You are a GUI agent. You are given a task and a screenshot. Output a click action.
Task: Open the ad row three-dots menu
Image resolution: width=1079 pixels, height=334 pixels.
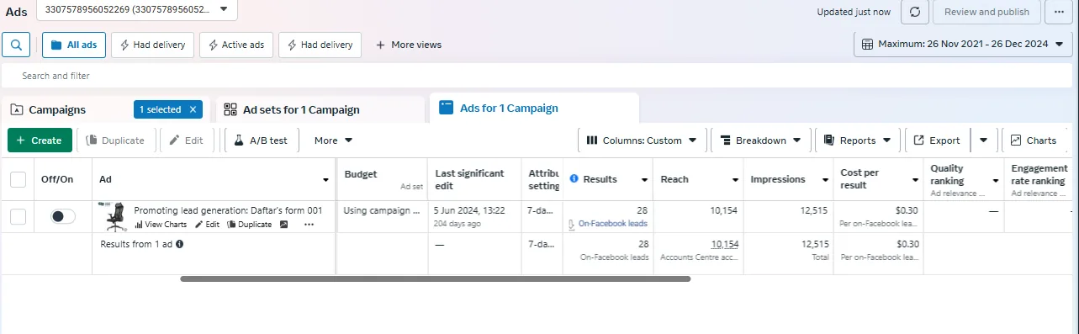[309, 225]
